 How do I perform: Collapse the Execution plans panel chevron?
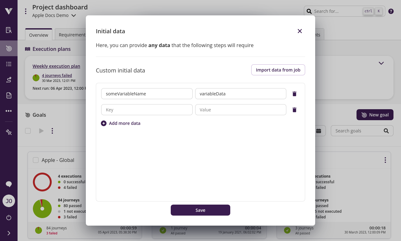pyautogui.click(x=381, y=63)
